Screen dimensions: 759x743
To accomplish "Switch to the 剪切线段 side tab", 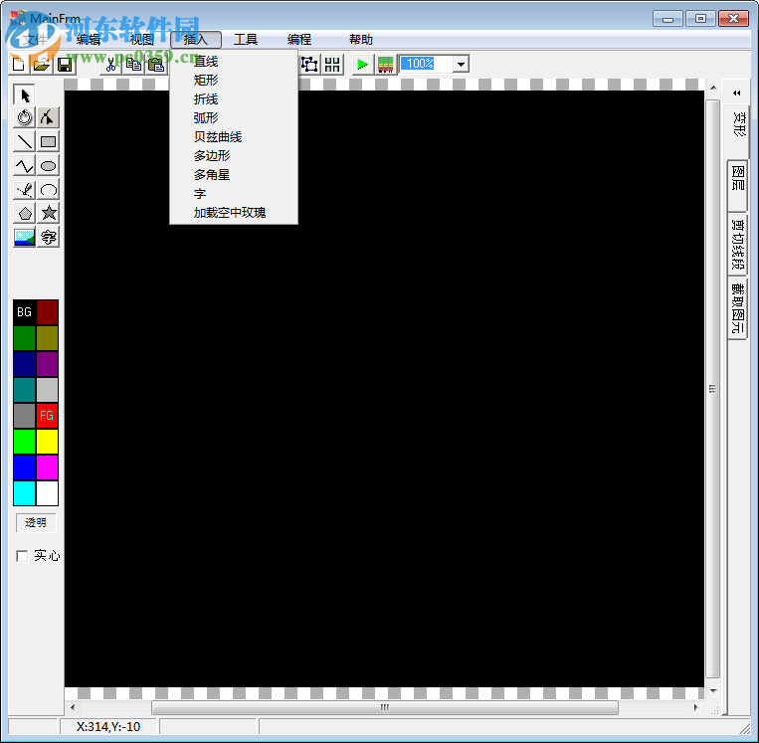I will click(738, 244).
